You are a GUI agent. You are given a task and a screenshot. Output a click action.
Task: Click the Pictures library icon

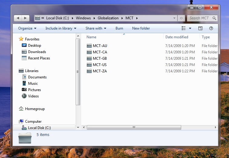24,90
